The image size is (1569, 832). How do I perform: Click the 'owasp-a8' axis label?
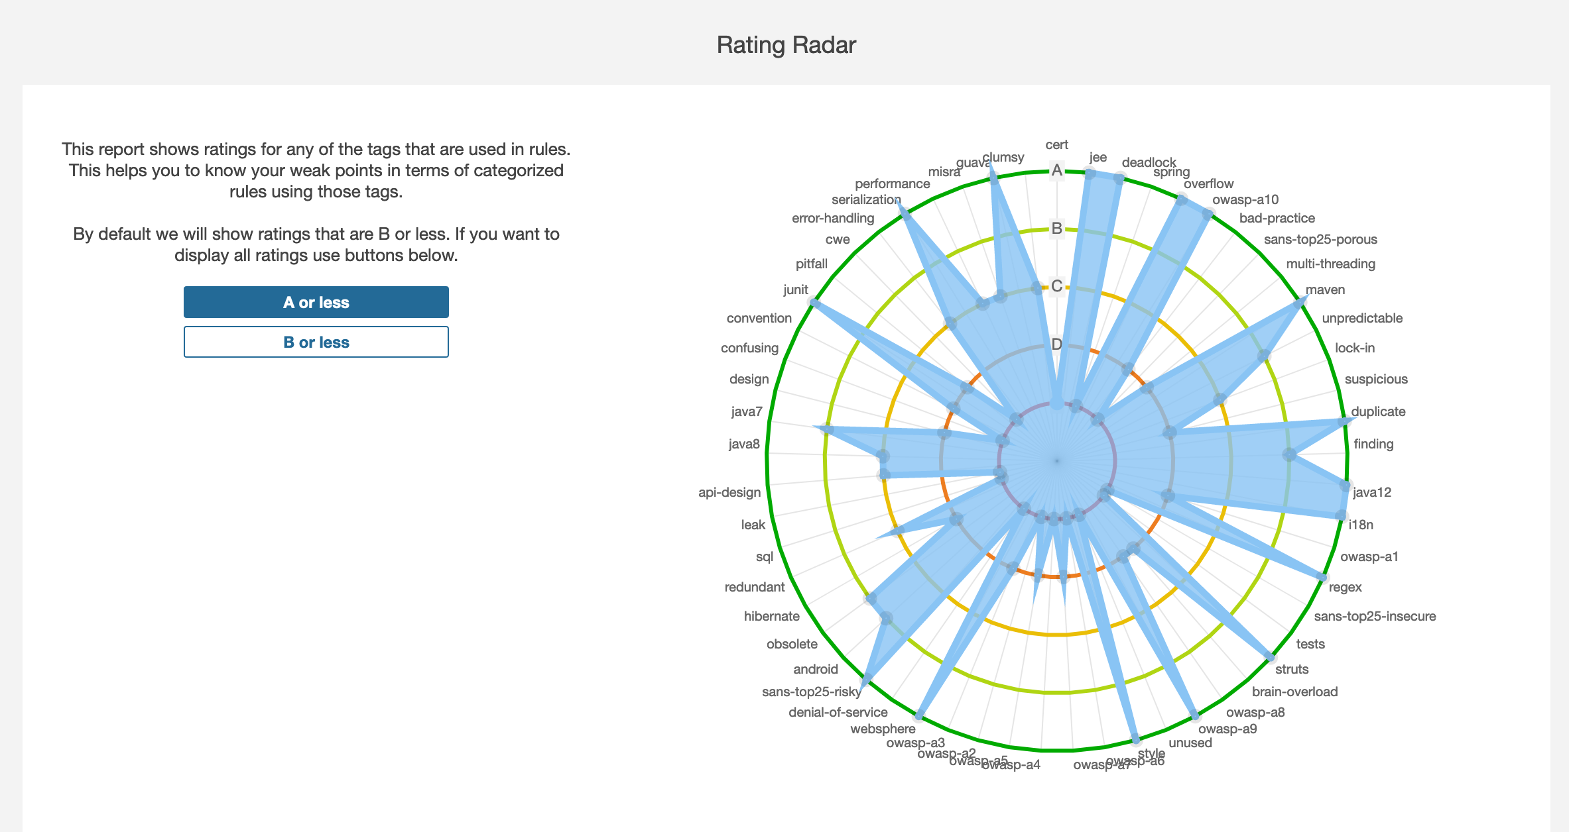pos(1255,712)
